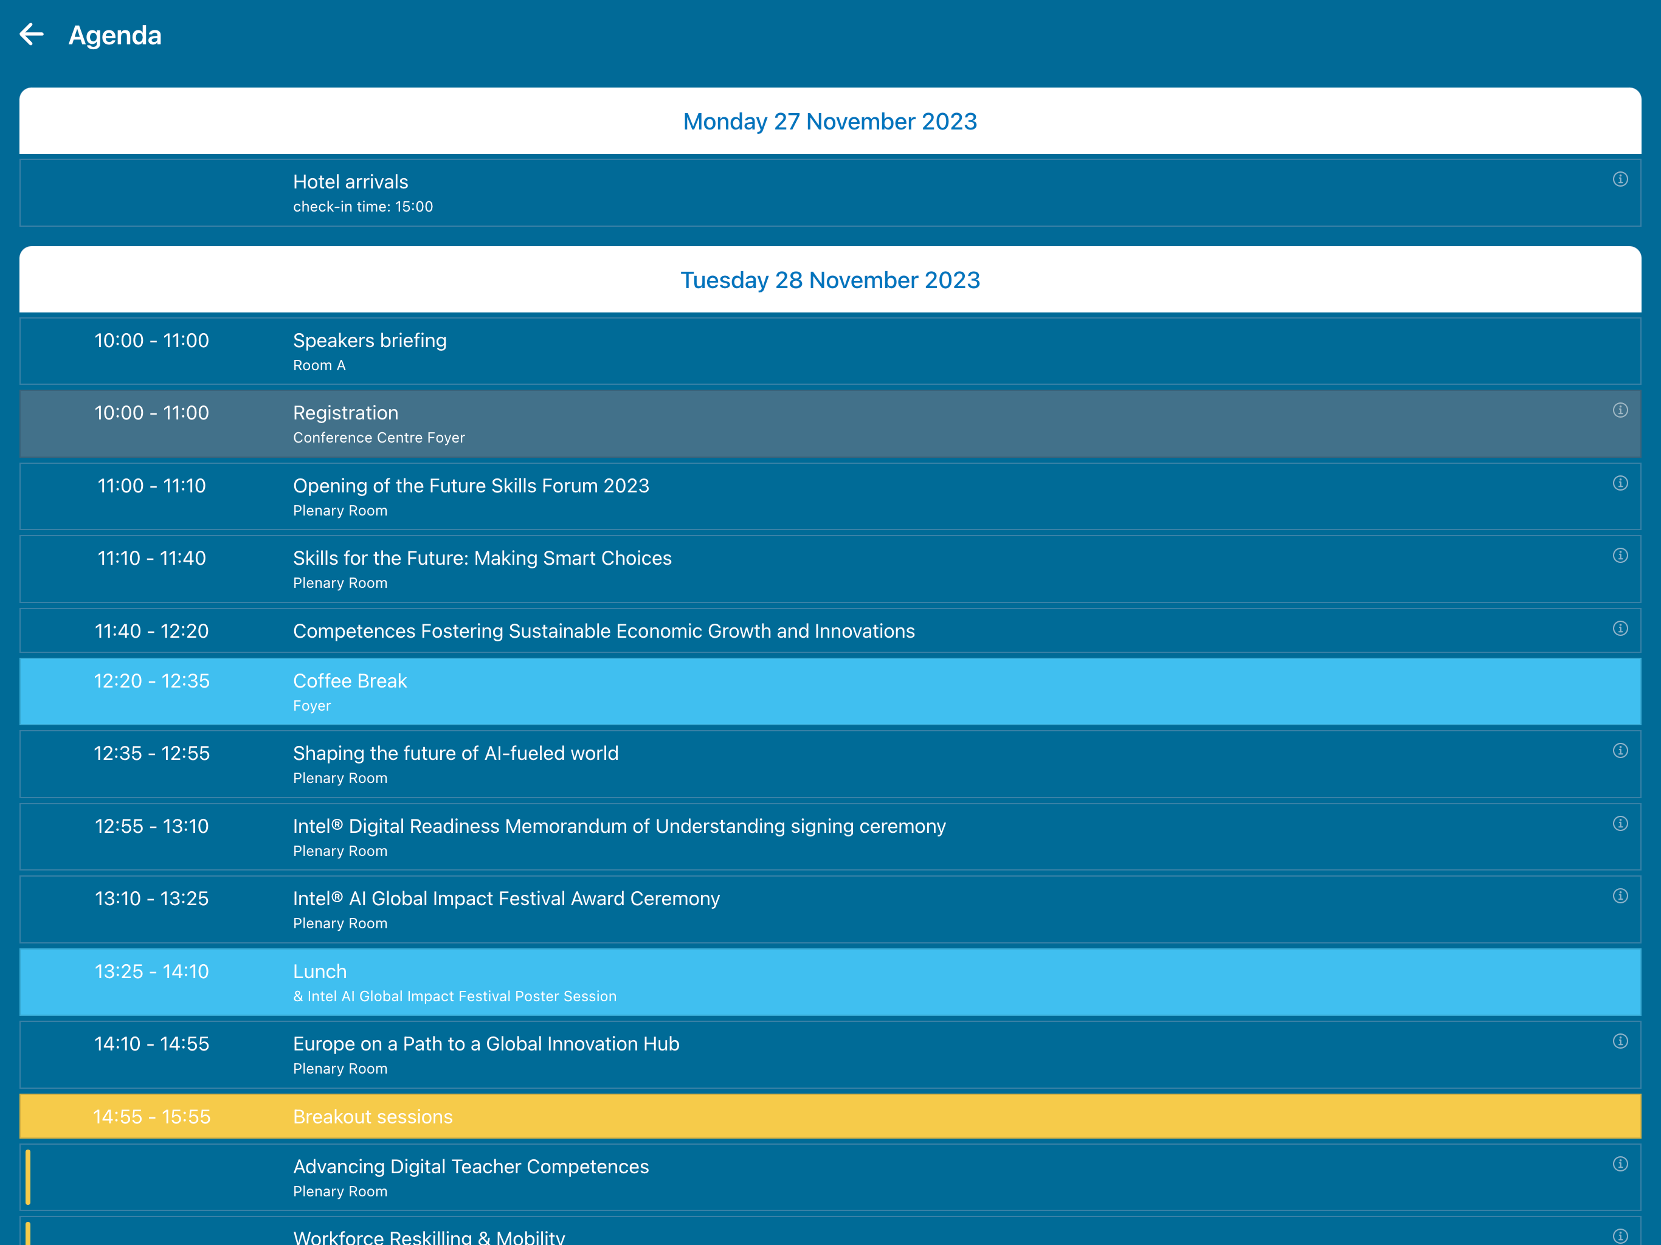
Task: Click the Room A location text
Action: [x=319, y=365]
